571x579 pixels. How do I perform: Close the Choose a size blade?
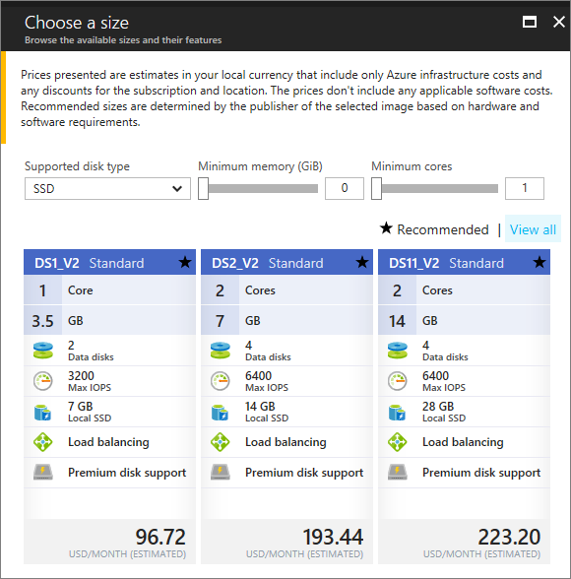point(559,22)
